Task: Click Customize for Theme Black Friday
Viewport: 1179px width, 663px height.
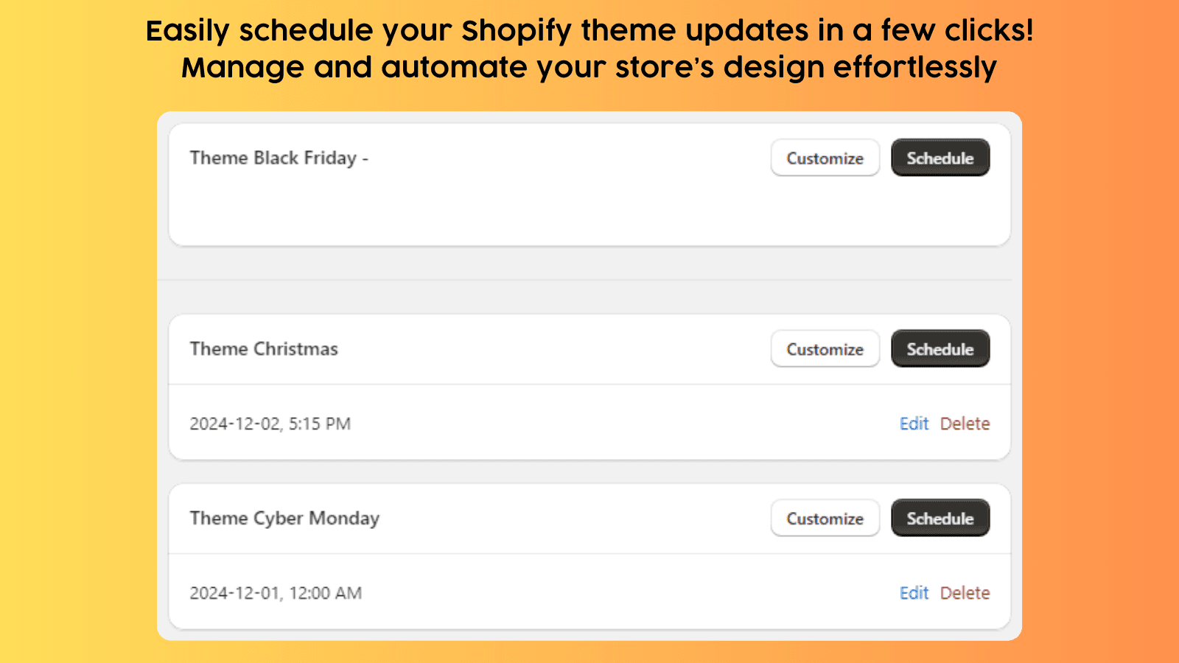Action: (825, 158)
